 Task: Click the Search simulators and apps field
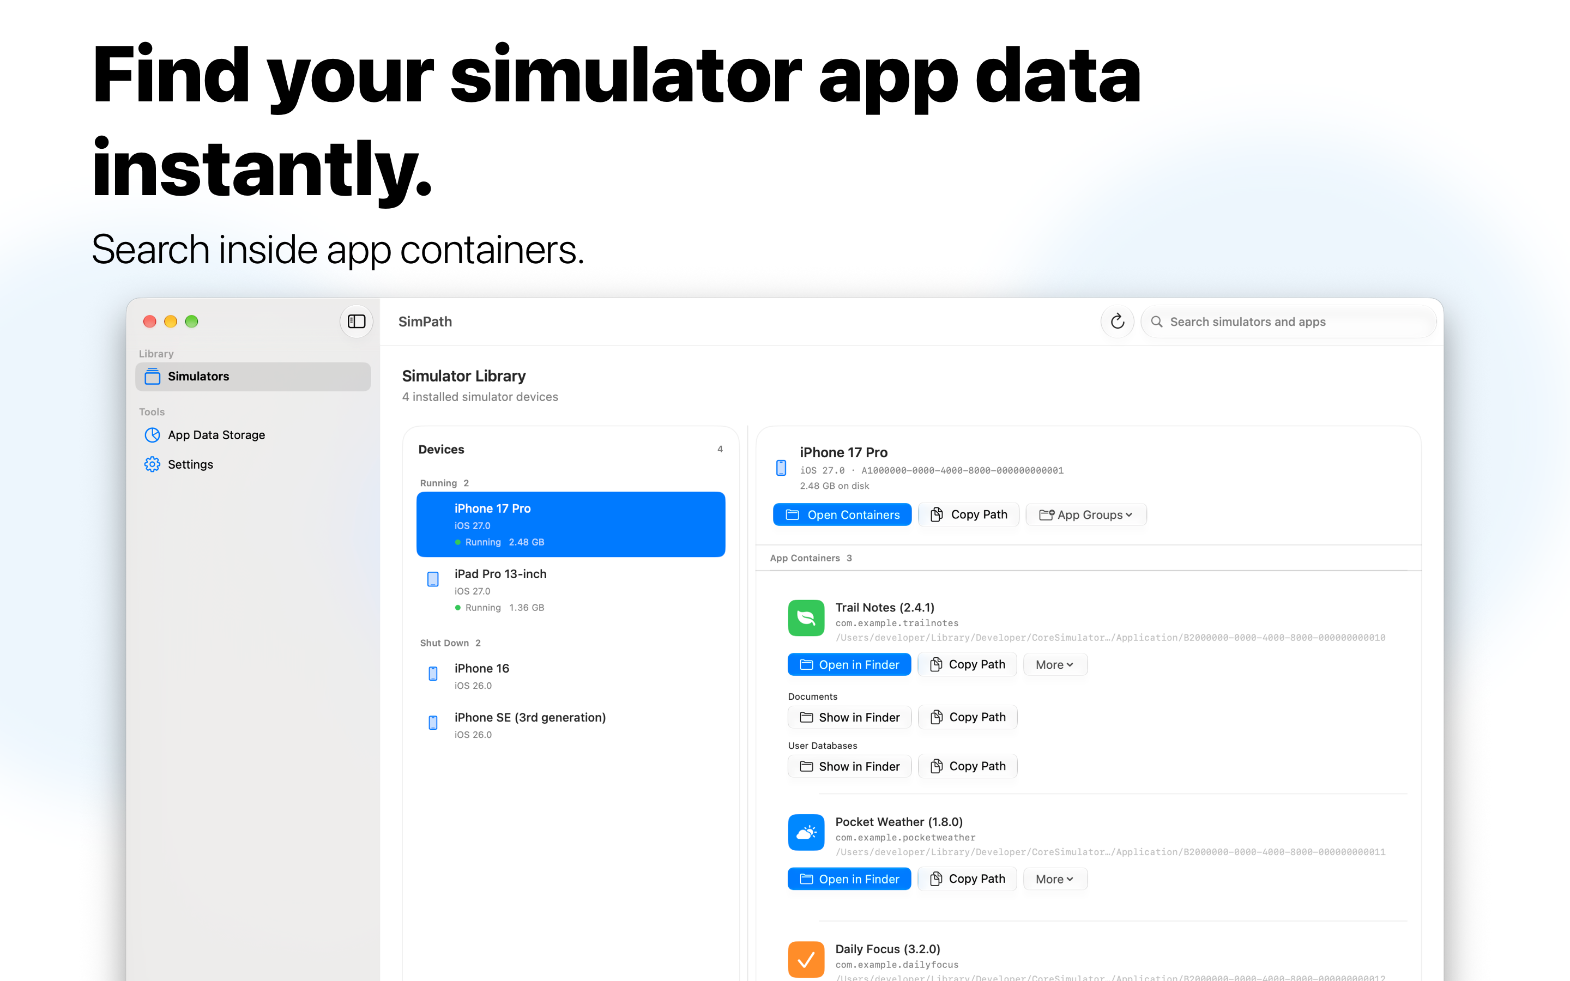[1289, 322]
